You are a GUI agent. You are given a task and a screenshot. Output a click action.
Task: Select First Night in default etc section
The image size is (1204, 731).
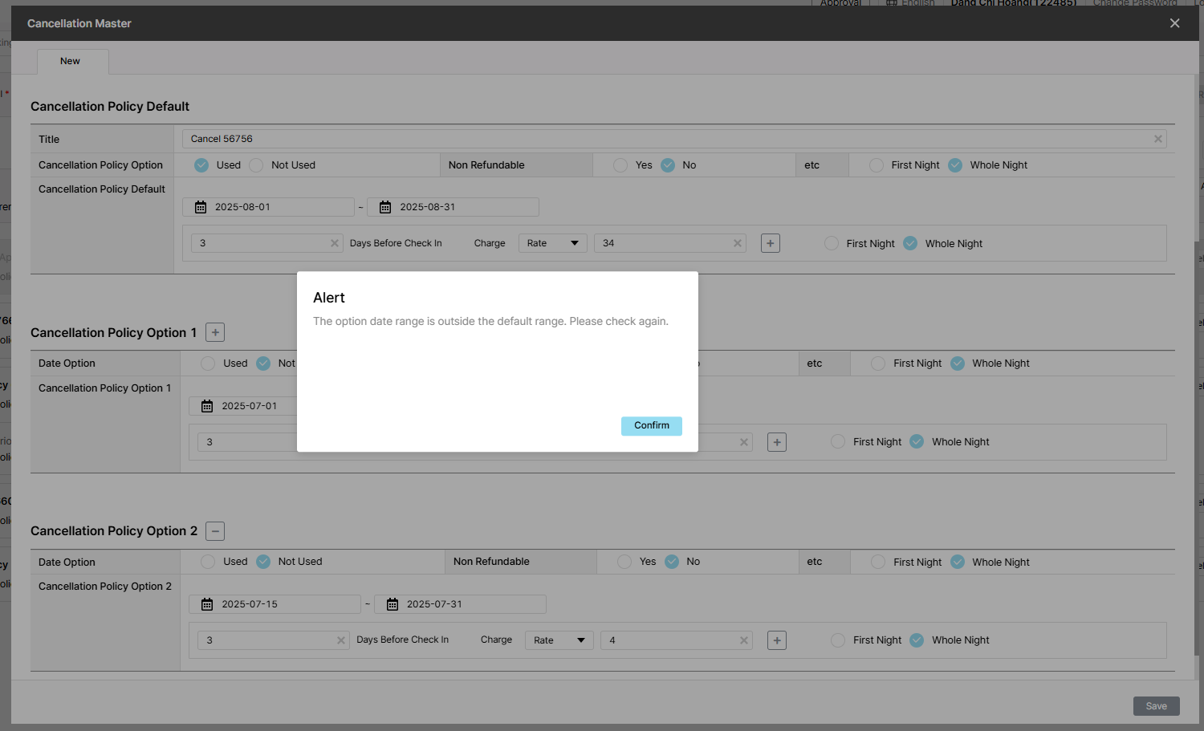[877, 165]
